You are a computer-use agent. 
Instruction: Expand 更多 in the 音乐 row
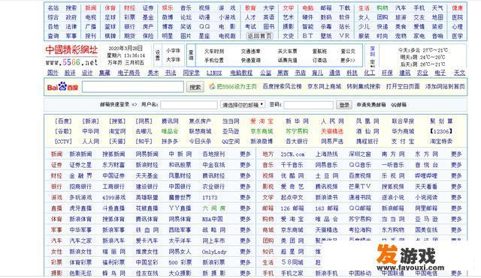tap(456, 165)
